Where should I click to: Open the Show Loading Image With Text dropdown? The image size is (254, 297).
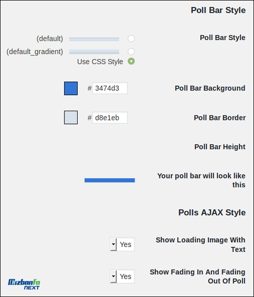click(x=122, y=244)
